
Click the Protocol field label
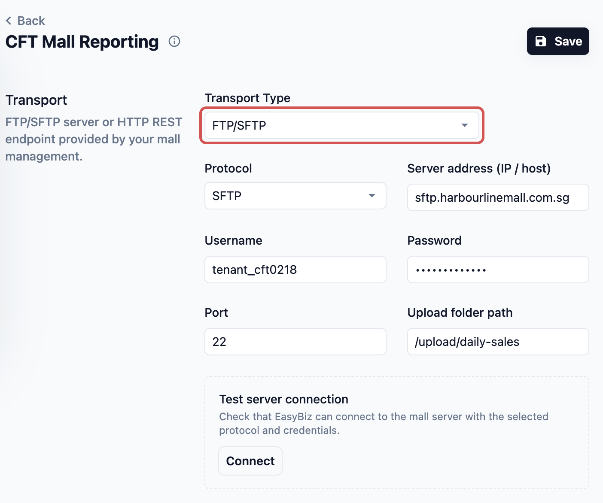[228, 168]
